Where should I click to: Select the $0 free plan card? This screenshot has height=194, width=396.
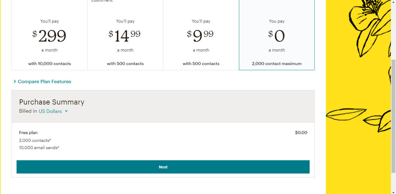pyautogui.click(x=277, y=36)
